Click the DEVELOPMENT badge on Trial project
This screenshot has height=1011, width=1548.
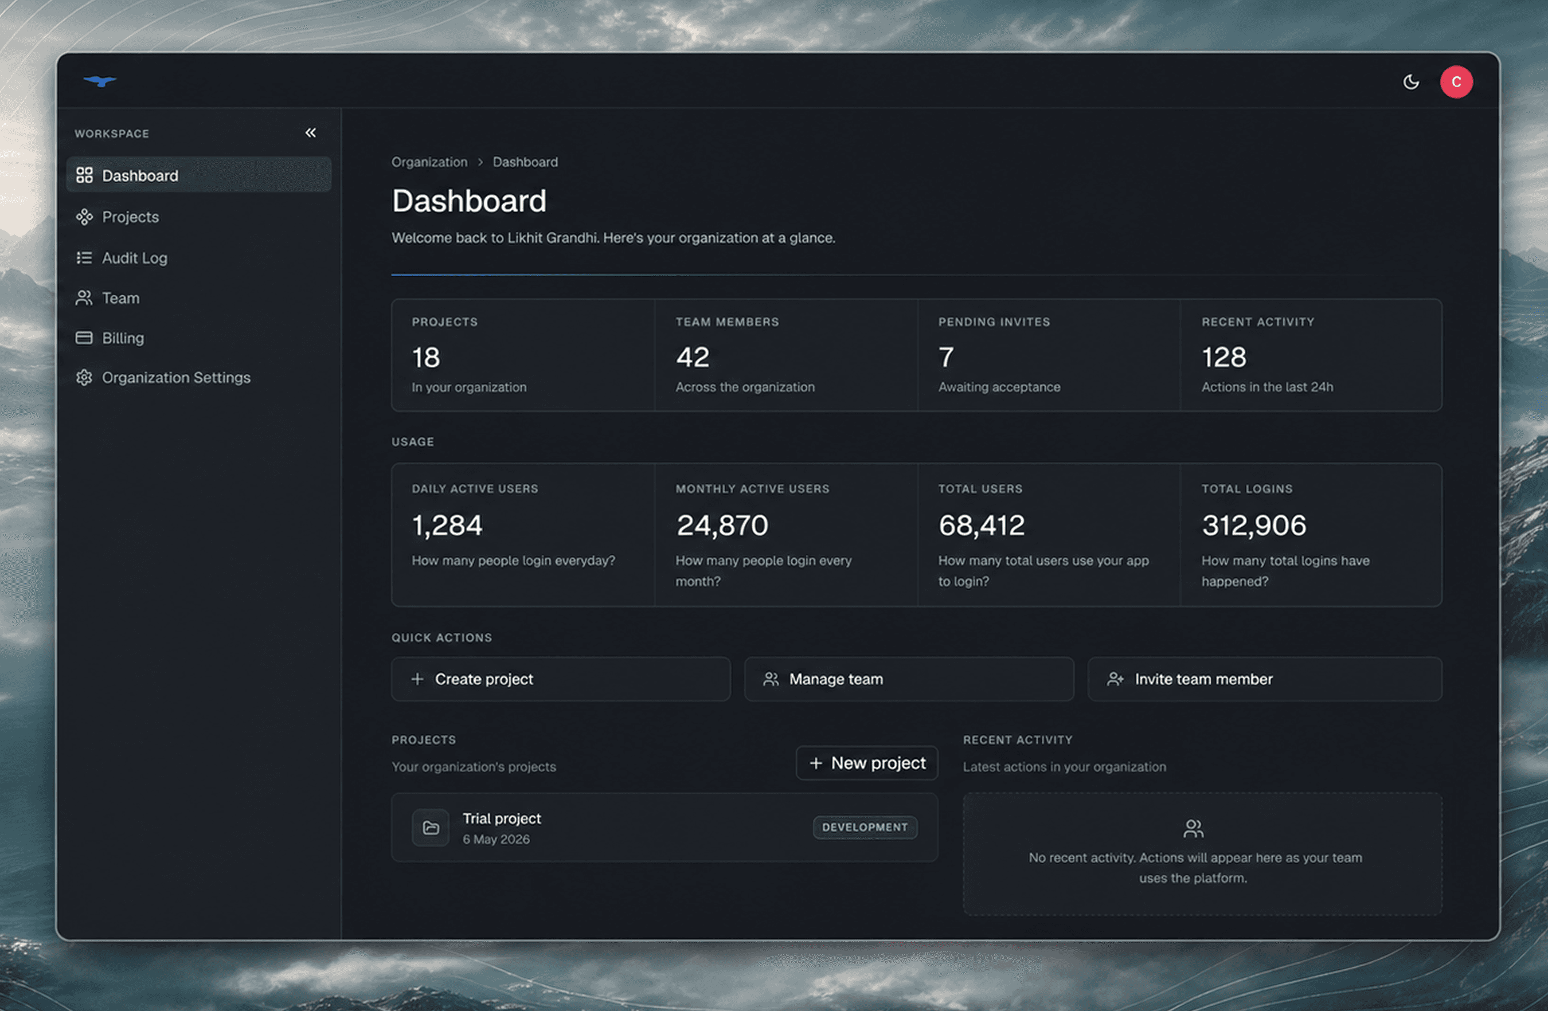pos(865,827)
